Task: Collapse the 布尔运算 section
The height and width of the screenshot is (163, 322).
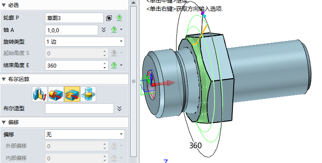Action: 3,79
